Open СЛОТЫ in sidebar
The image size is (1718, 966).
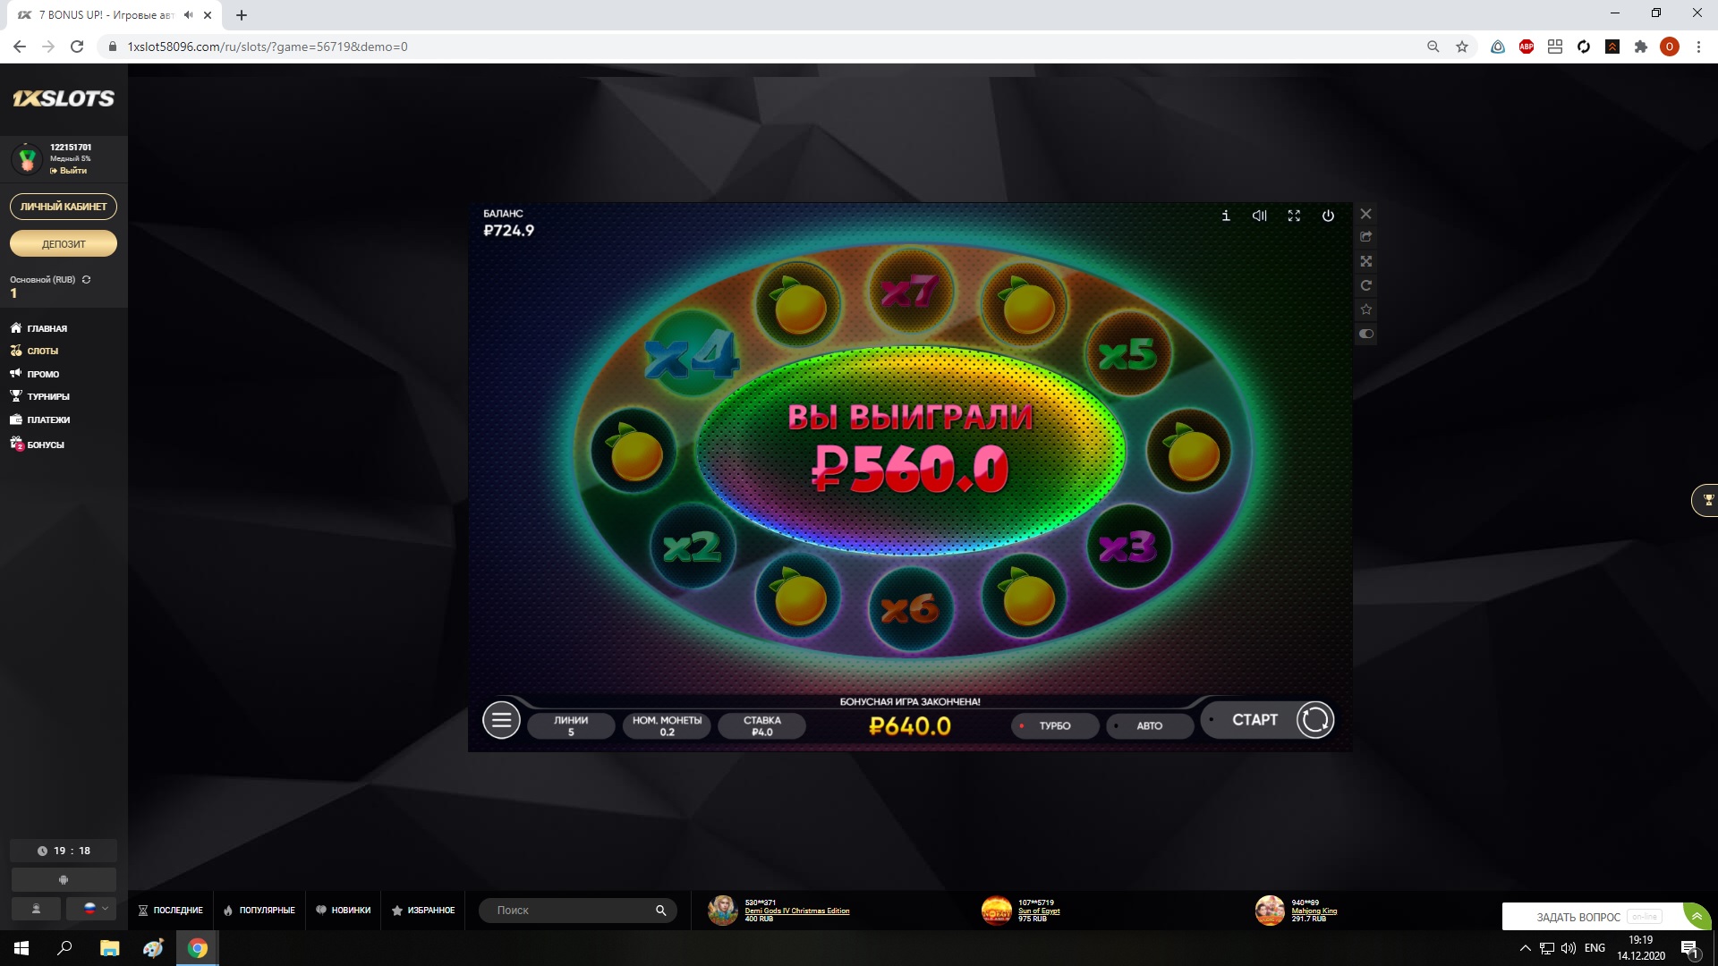click(35, 351)
